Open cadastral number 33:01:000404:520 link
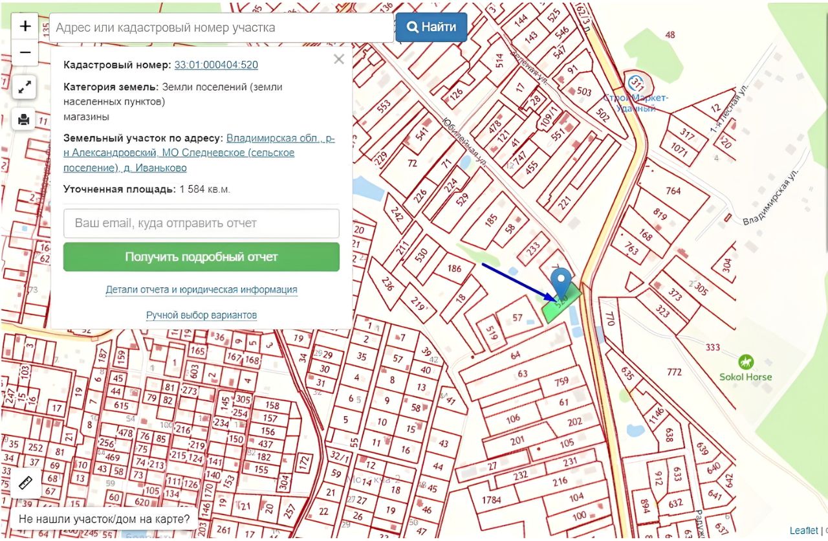Viewport: 828px width, 541px height. [216, 65]
